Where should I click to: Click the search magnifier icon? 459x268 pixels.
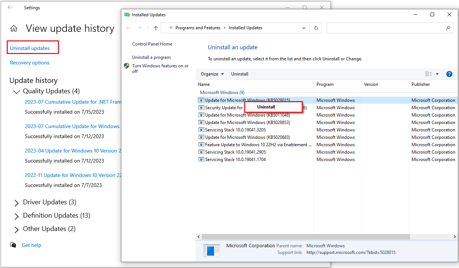pos(448,28)
